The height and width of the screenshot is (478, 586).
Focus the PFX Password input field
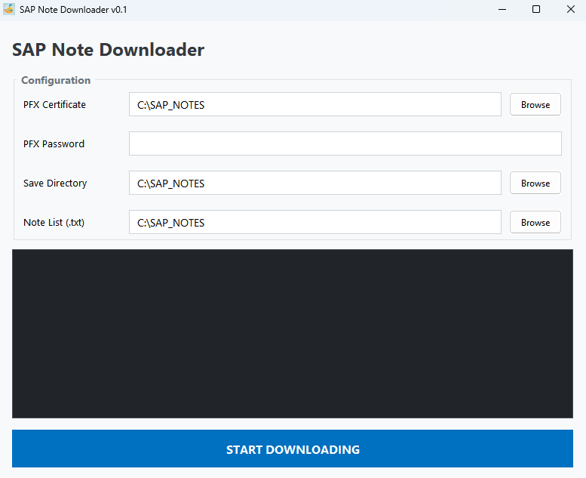345,143
